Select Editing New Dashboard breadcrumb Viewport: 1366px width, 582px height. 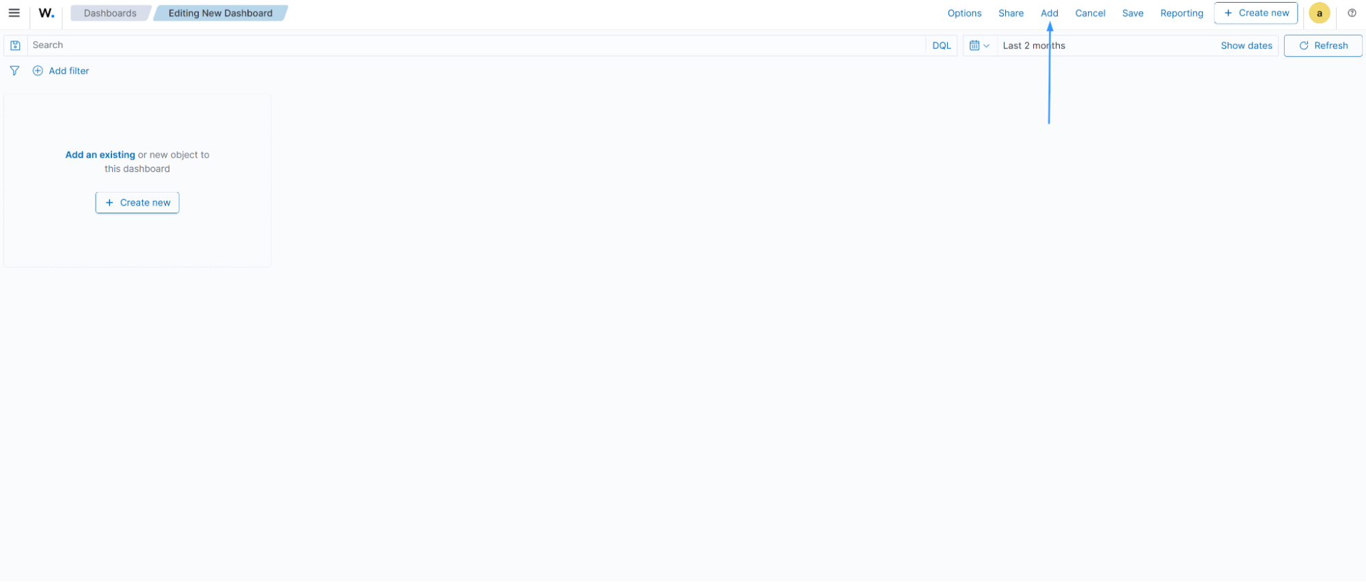pyautogui.click(x=220, y=13)
